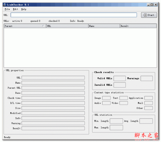
Task: Maximize the LinkChecker window
Action: [x=152, y=5]
